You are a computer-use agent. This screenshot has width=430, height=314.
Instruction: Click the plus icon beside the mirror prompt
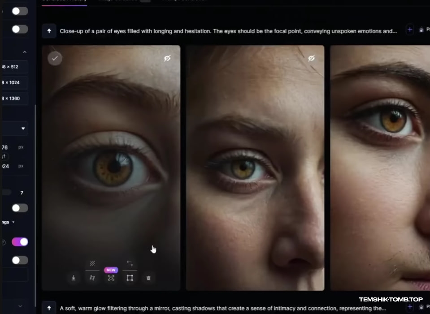tap(410, 307)
